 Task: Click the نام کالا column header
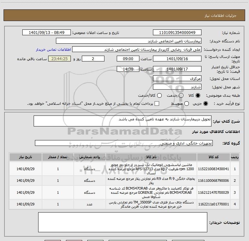tap(151, 157)
